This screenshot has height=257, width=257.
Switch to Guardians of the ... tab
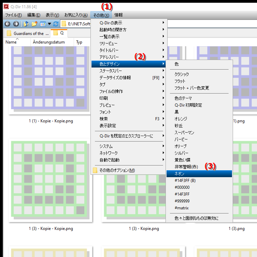coord(27,34)
